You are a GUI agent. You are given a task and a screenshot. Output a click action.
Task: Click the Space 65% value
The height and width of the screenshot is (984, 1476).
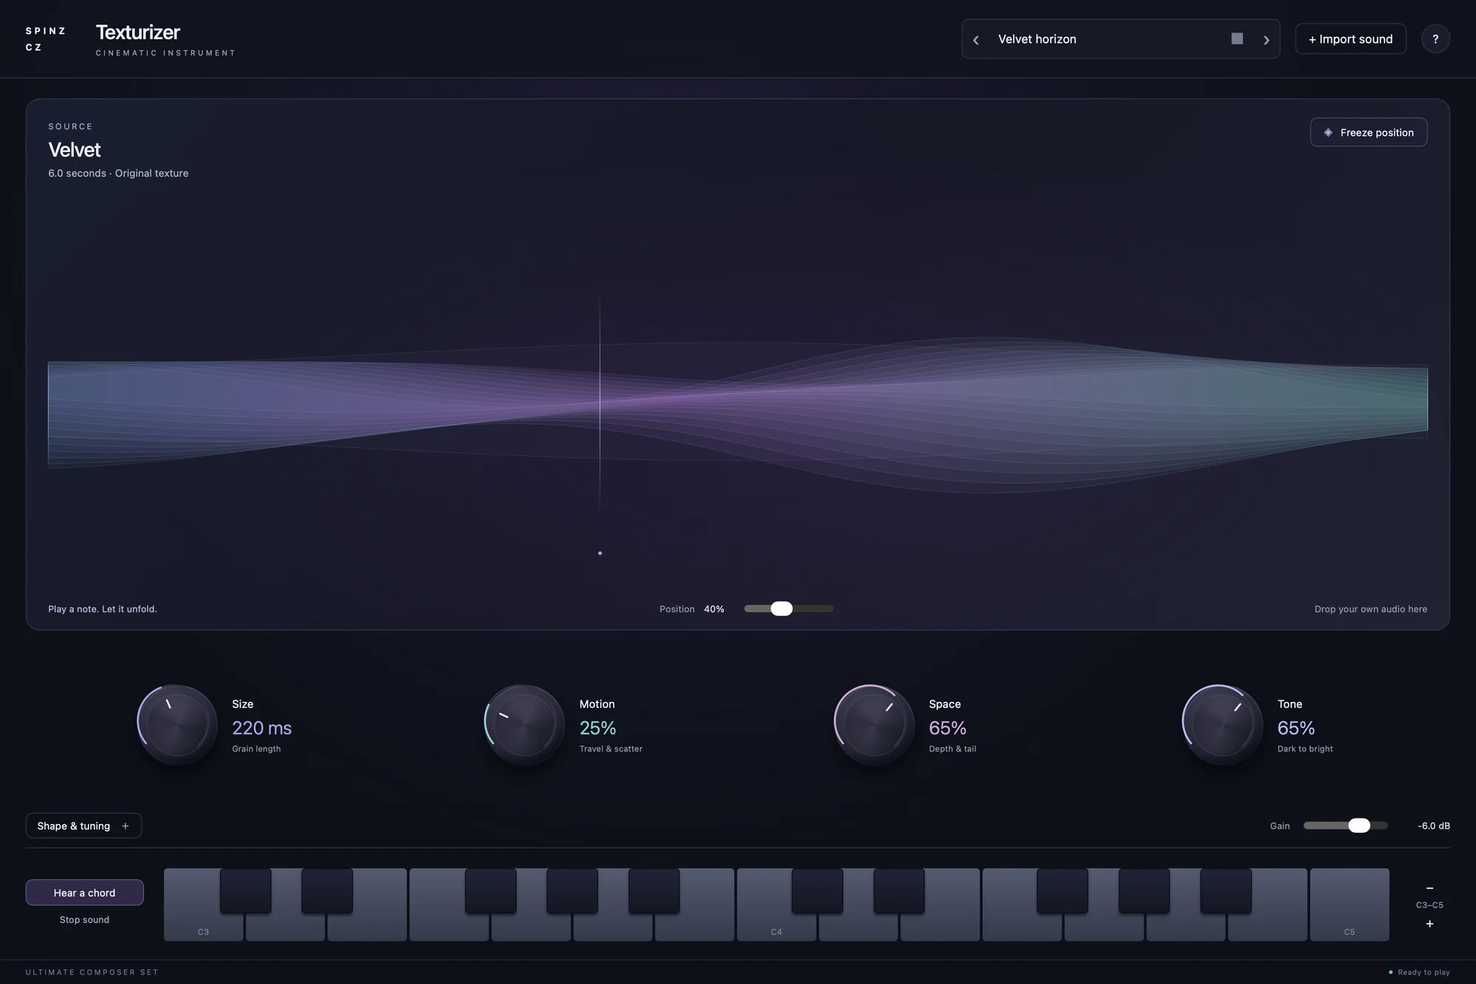coord(948,728)
